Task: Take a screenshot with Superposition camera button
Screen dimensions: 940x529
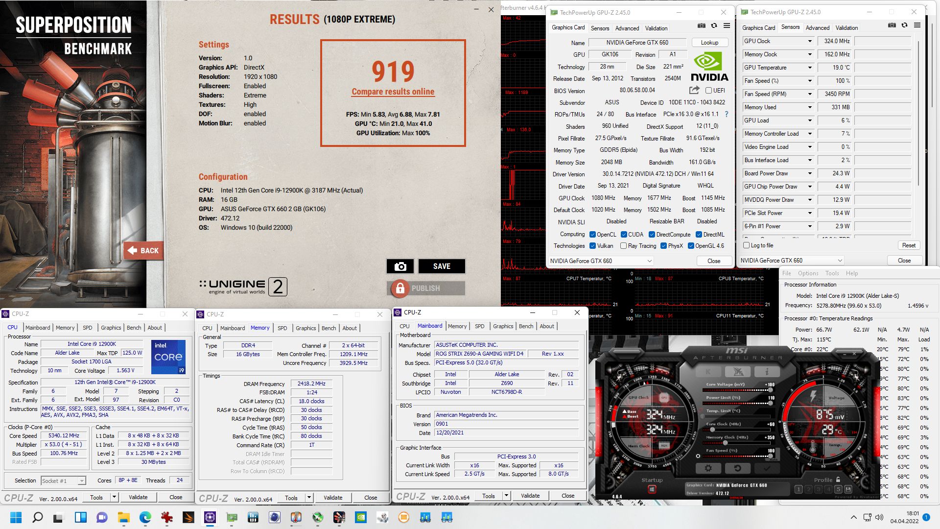Action: pyautogui.click(x=400, y=266)
